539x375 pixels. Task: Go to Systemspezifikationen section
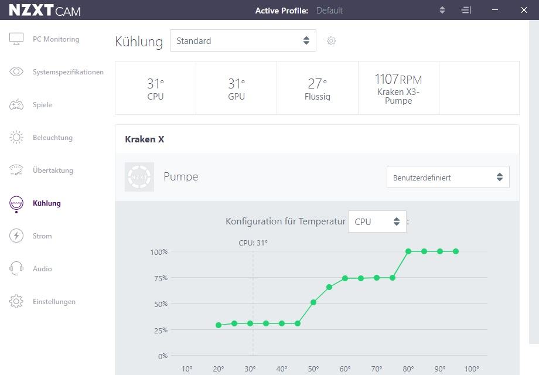click(x=68, y=72)
